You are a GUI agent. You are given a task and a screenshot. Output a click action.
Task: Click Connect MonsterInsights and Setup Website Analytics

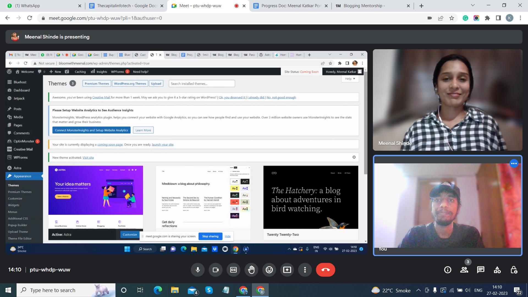click(x=91, y=130)
